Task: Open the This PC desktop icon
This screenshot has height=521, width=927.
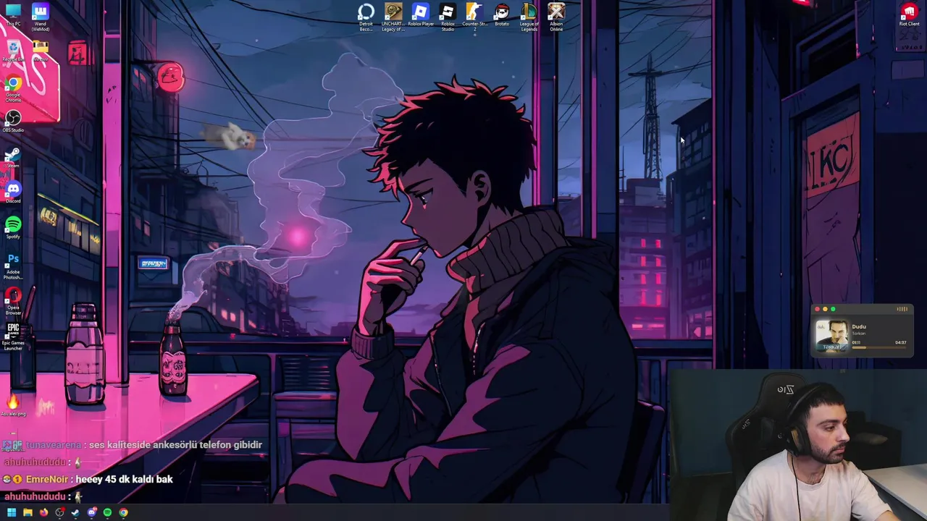Action: coord(13,13)
